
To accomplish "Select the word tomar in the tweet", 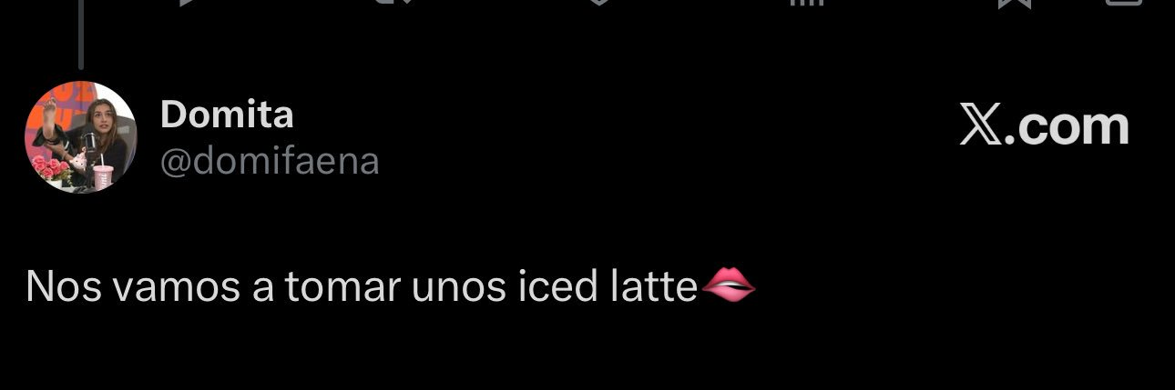I will click(x=343, y=286).
